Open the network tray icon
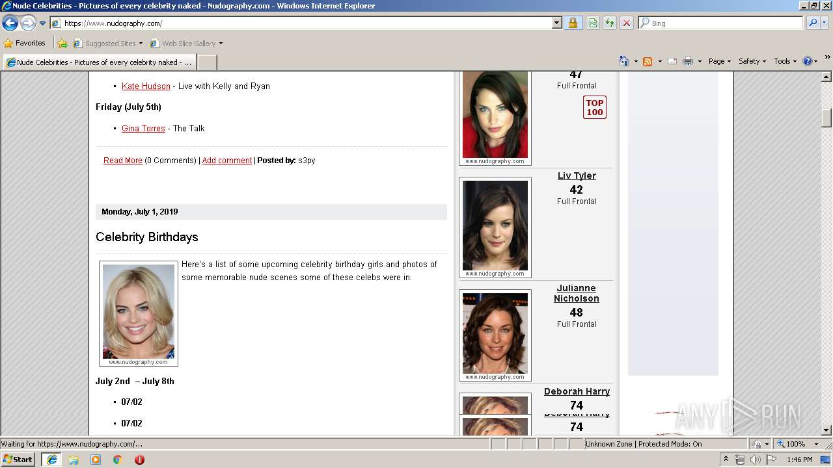The image size is (833, 468). (739, 460)
